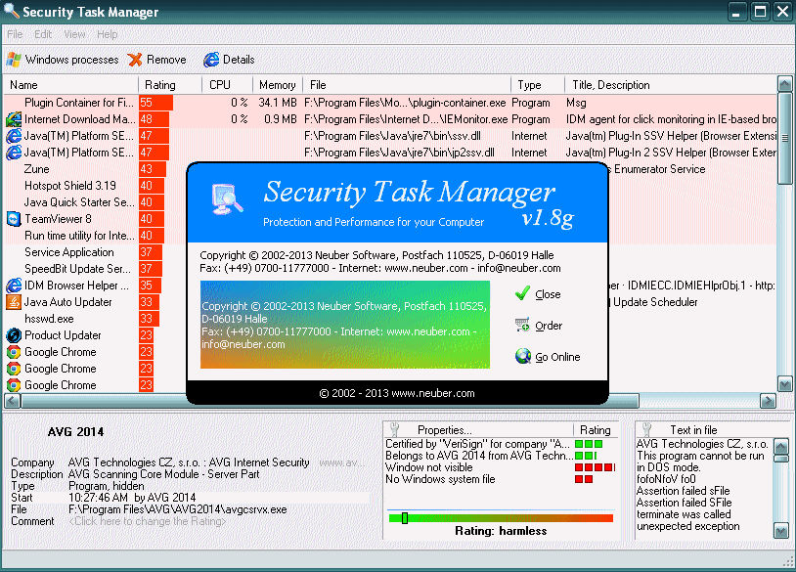The height and width of the screenshot is (572, 796).
Task: Click file path avgcsrvx.exe
Action: point(178,509)
